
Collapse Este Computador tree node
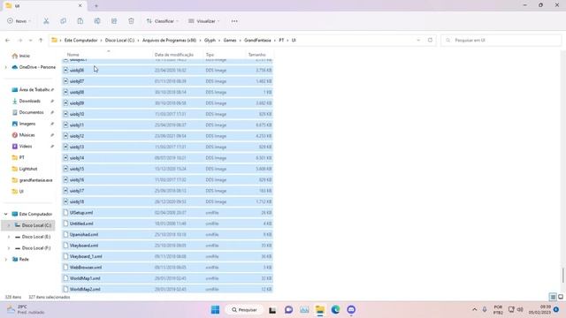(x=6, y=214)
